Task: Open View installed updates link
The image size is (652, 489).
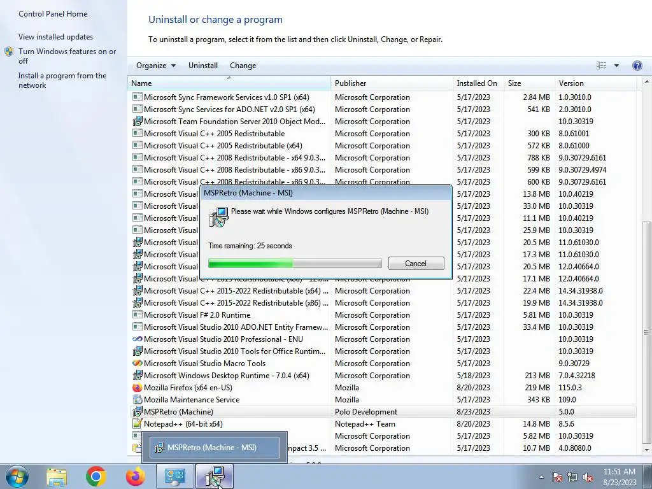Action: [56, 36]
